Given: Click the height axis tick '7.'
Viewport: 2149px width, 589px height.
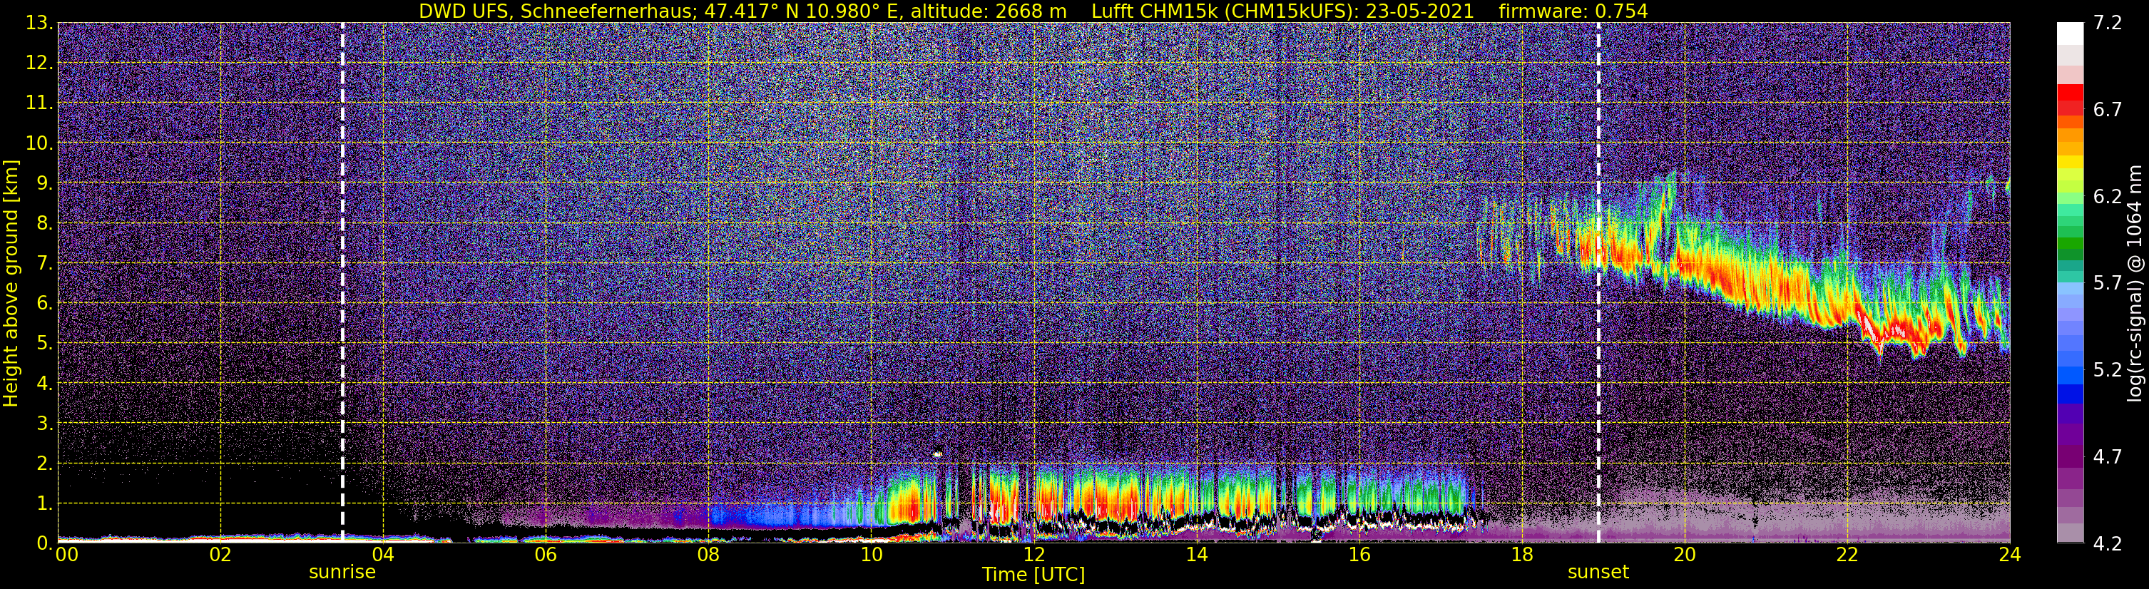Looking at the screenshot, I should pyautogui.click(x=45, y=264).
